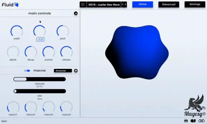Switch to the Advanced tab
The width and height of the screenshot is (207, 124).
169,4
